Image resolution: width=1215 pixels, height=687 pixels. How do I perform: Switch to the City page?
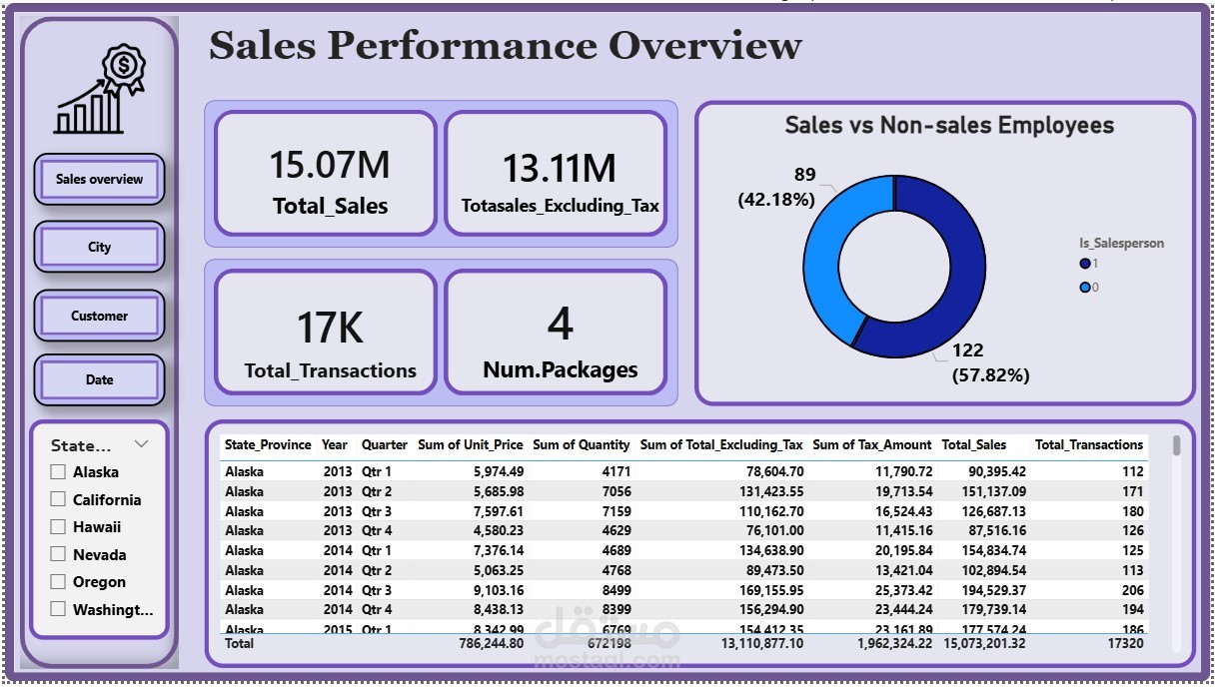[99, 247]
